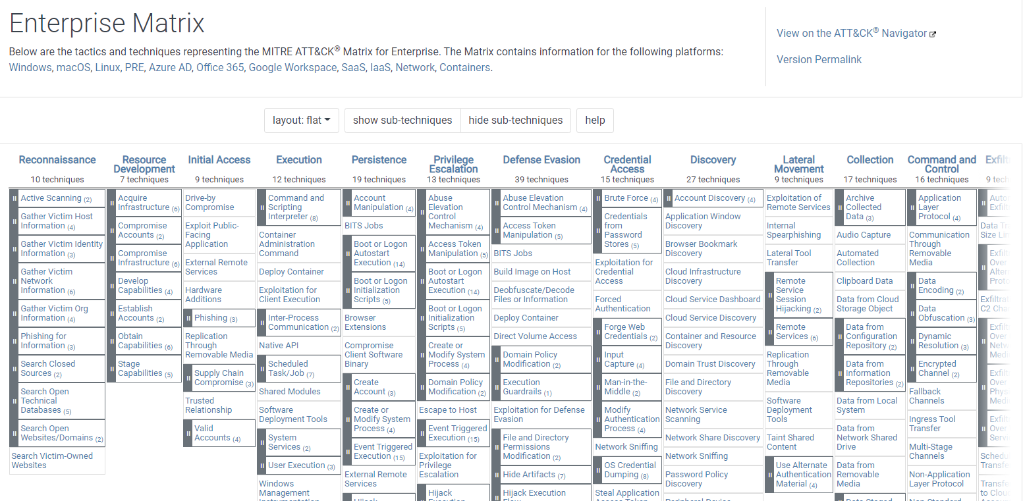1023x501 pixels.
Task: Expand handle beside Remote Service Session Hijacking
Action: (x=769, y=295)
